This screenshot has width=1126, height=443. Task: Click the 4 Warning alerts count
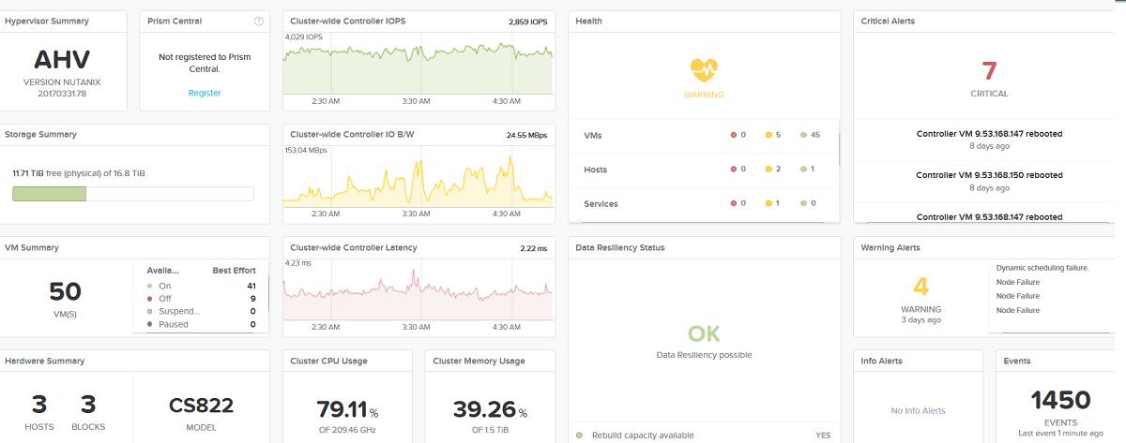(921, 287)
